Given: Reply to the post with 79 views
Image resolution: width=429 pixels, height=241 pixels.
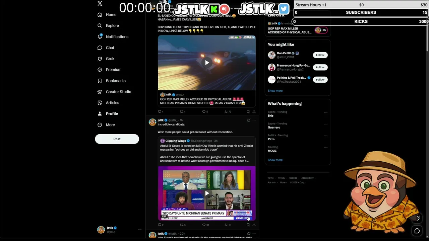Looking at the screenshot, I should pos(160,112).
